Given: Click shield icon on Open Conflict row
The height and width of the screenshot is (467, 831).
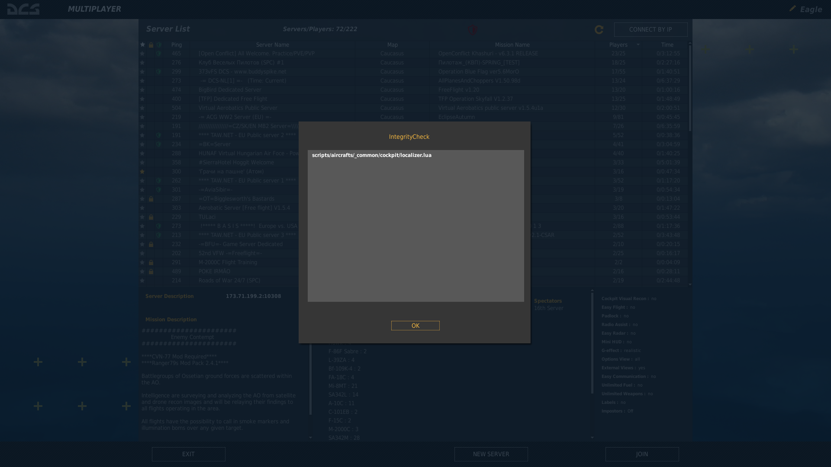Looking at the screenshot, I should click(x=159, y=54).
